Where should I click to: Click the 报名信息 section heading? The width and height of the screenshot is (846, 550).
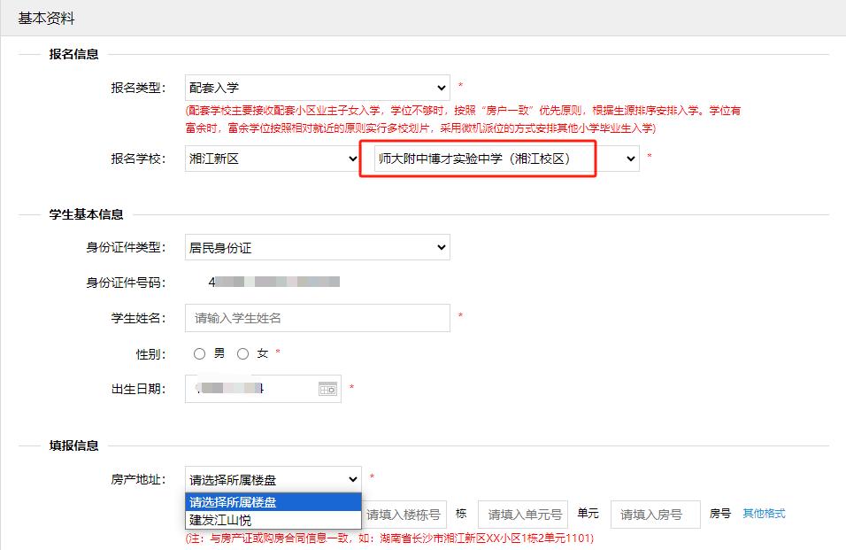(73, 54)
